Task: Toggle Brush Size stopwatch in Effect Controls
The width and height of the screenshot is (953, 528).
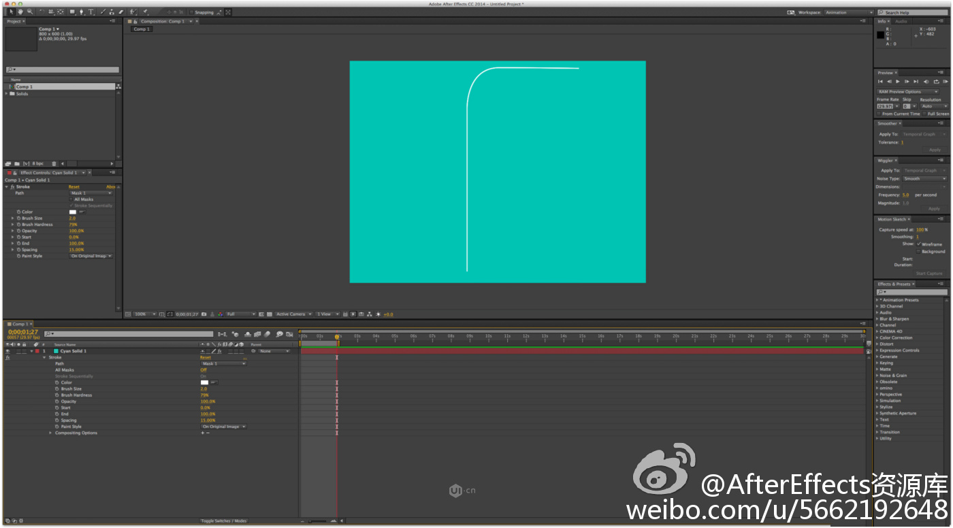Action: pyautogui.click(x=18, y=218)
